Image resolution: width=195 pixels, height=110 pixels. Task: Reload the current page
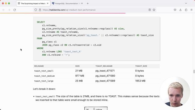pyautogui.click(x=15, y=10)
